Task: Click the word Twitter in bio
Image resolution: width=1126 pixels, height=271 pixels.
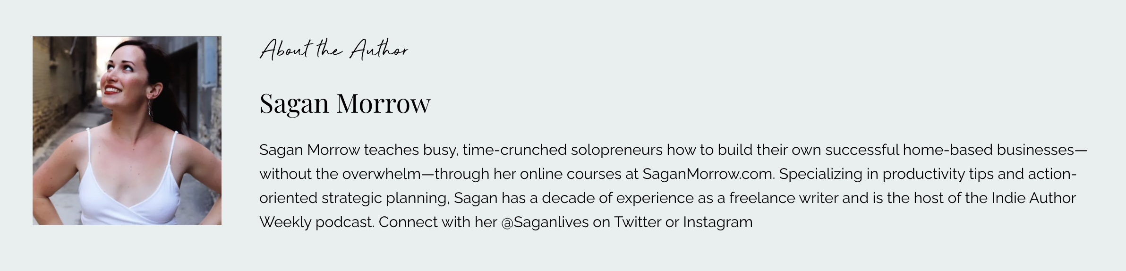Action: pos(637,222)
